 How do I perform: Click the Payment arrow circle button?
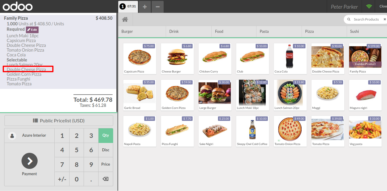point(30,161)
